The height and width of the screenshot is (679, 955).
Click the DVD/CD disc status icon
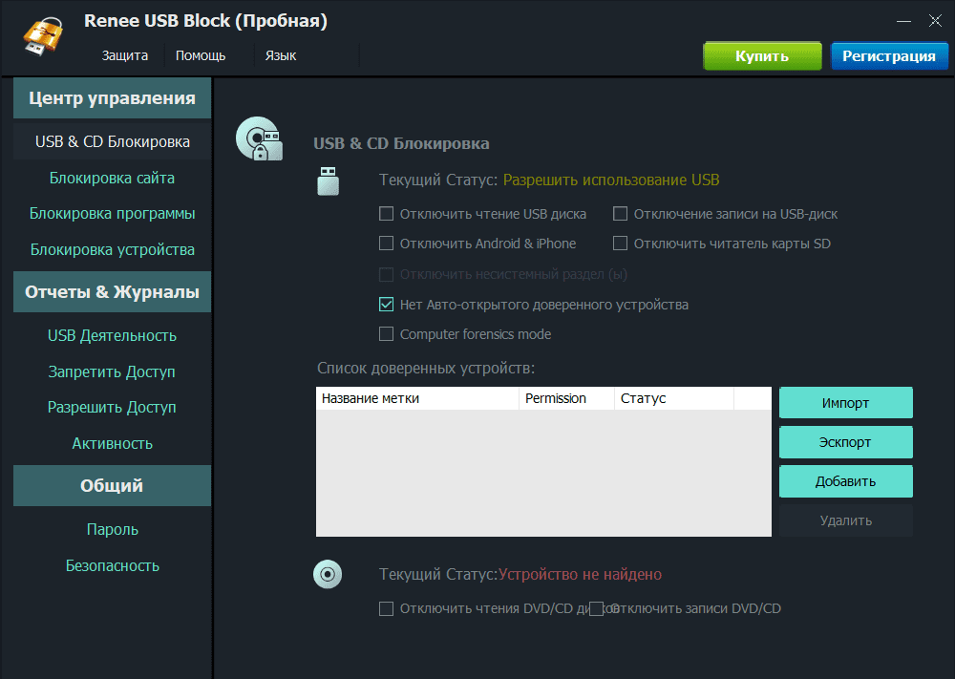[328, 574]
